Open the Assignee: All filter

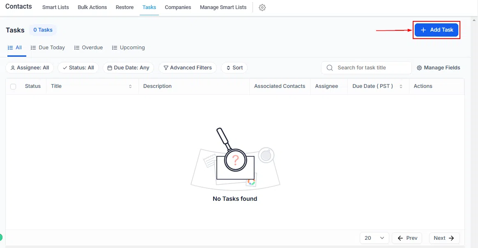point(30,68)
